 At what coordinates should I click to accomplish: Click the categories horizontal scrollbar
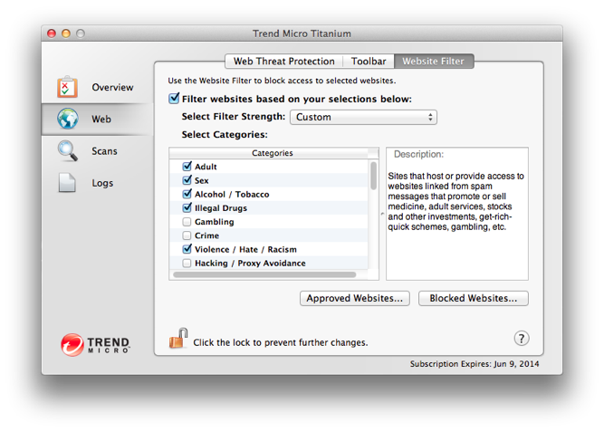(264, 274)
